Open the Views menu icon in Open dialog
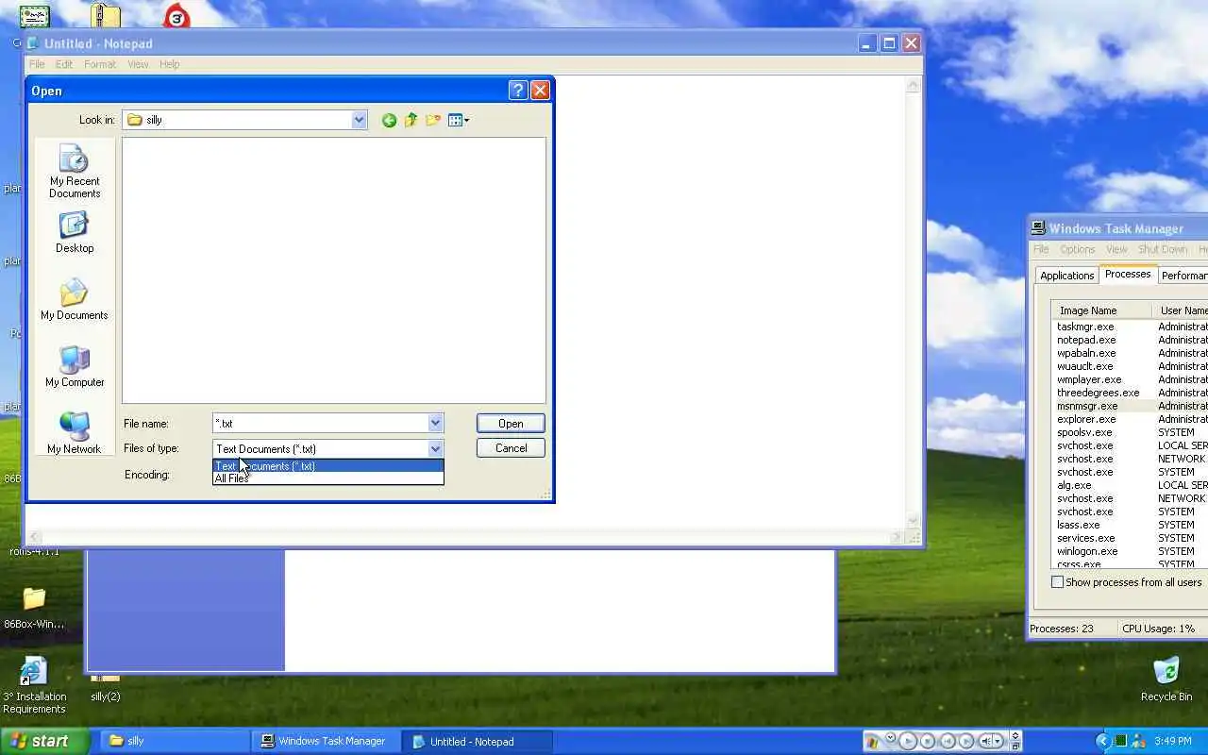This screenshot has height=755, width=1208. click(x=459, y=120)
